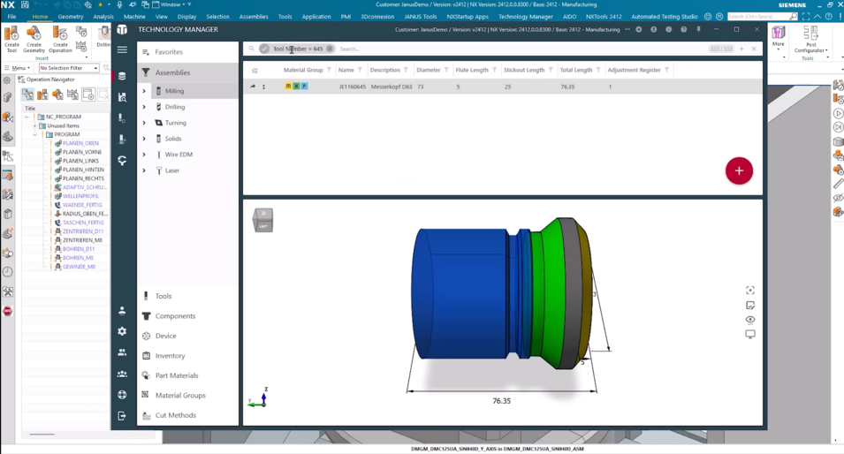Image resolution: width=844 pixels, height=454 pixels.
Task: Expand the Drilling assembly category
Action: point(144,107)
